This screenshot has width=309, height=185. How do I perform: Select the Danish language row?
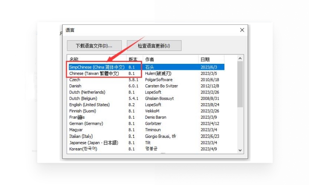click(147, 86)
